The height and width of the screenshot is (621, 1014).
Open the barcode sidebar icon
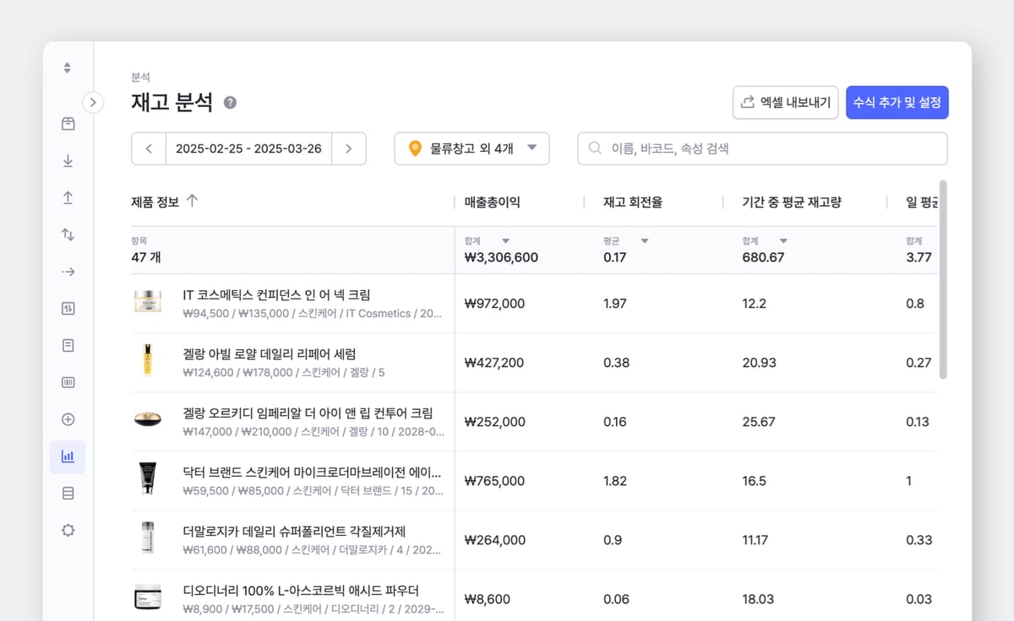68,382
